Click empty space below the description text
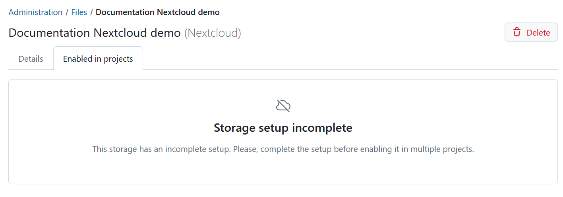 tap(283, 170)
